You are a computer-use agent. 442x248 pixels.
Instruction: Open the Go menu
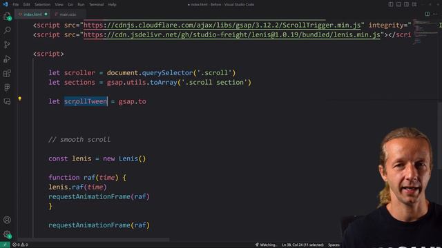click(x=70, y=5)
